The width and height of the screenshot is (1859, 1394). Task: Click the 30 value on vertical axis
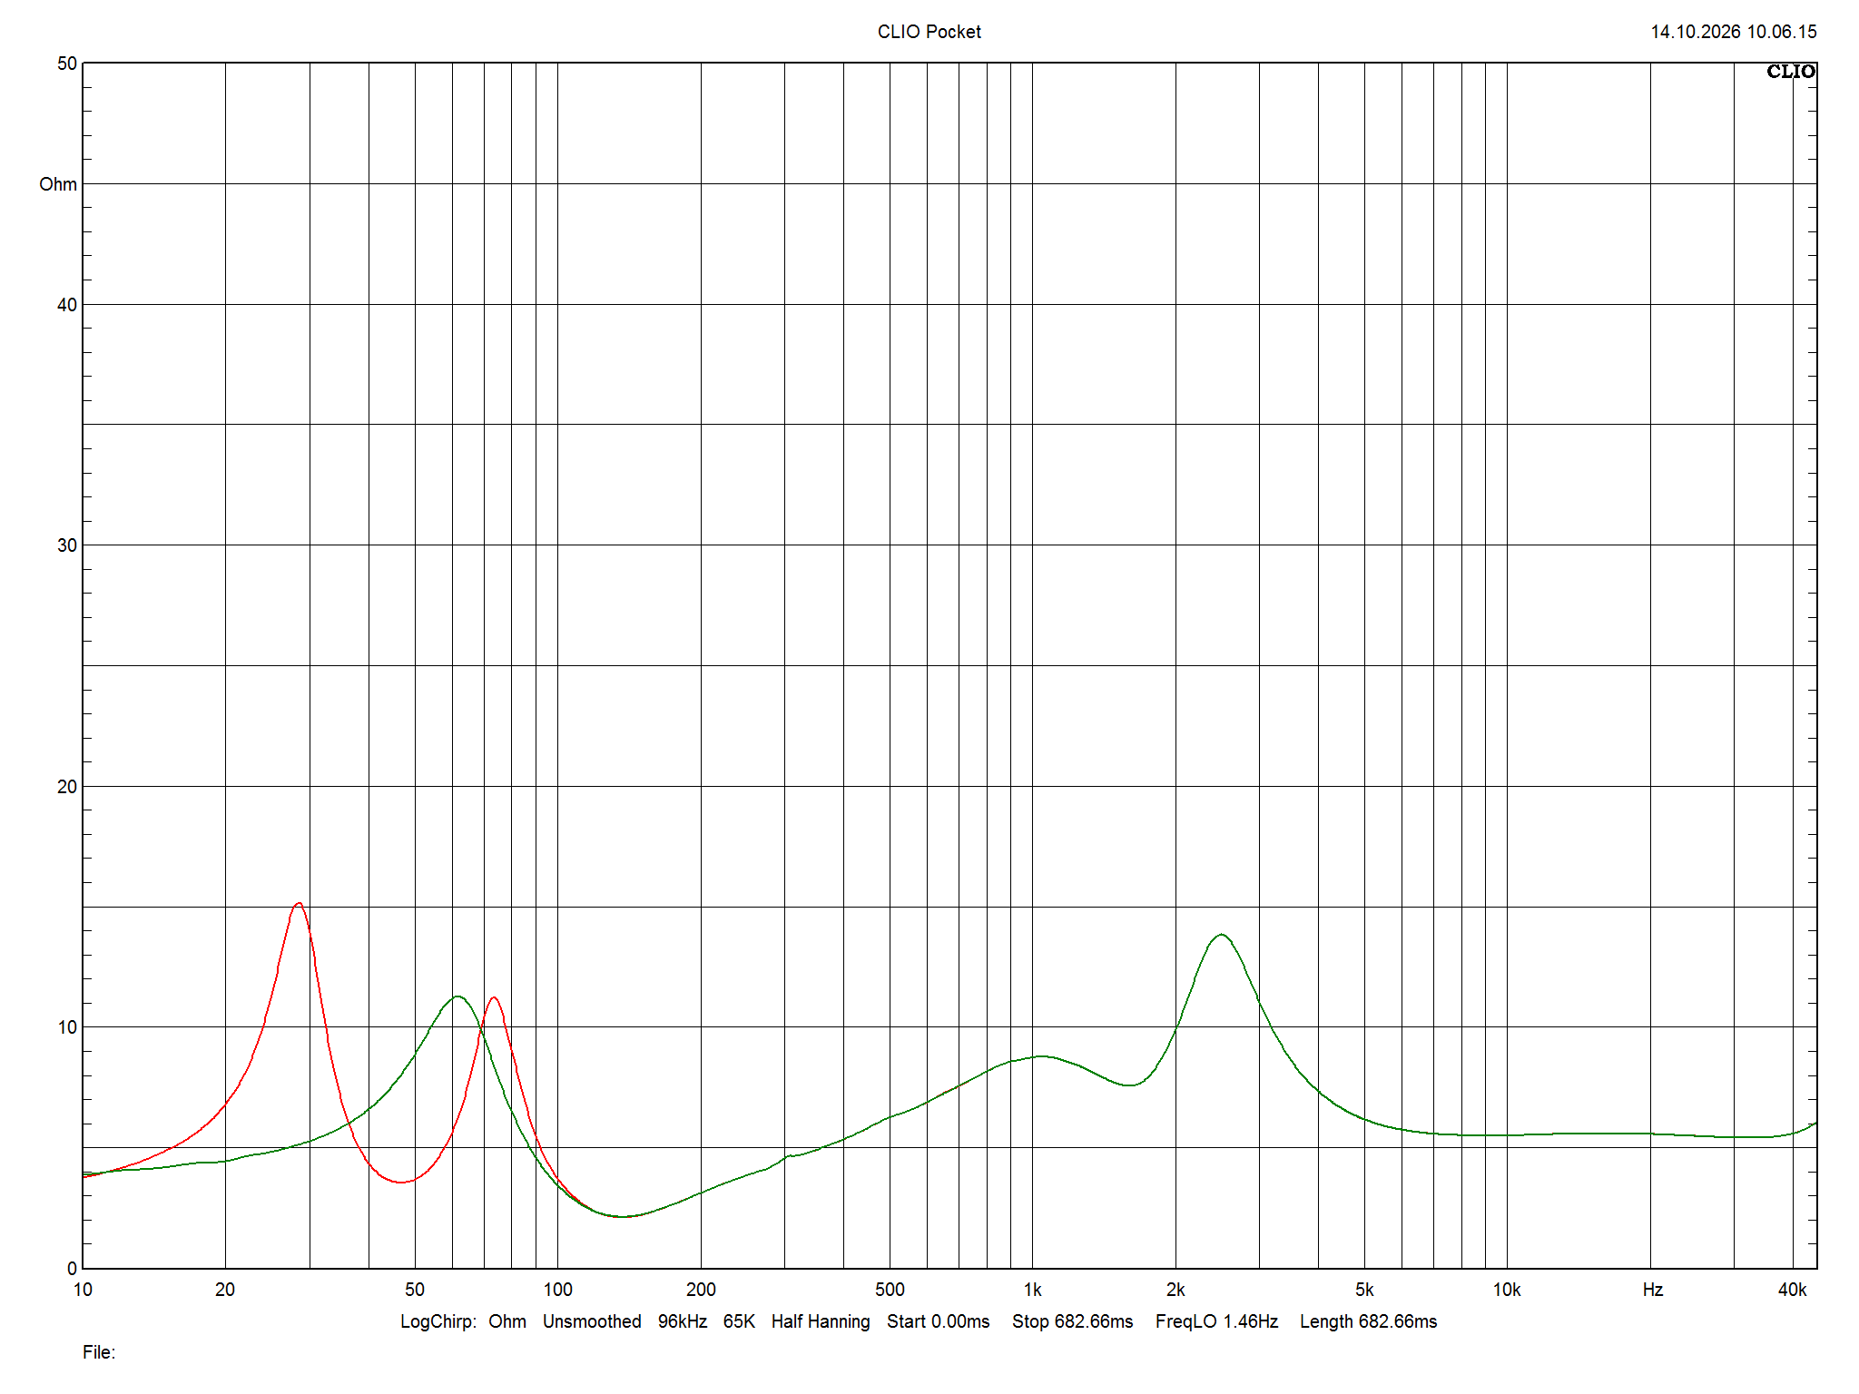[x=67, y=545]
